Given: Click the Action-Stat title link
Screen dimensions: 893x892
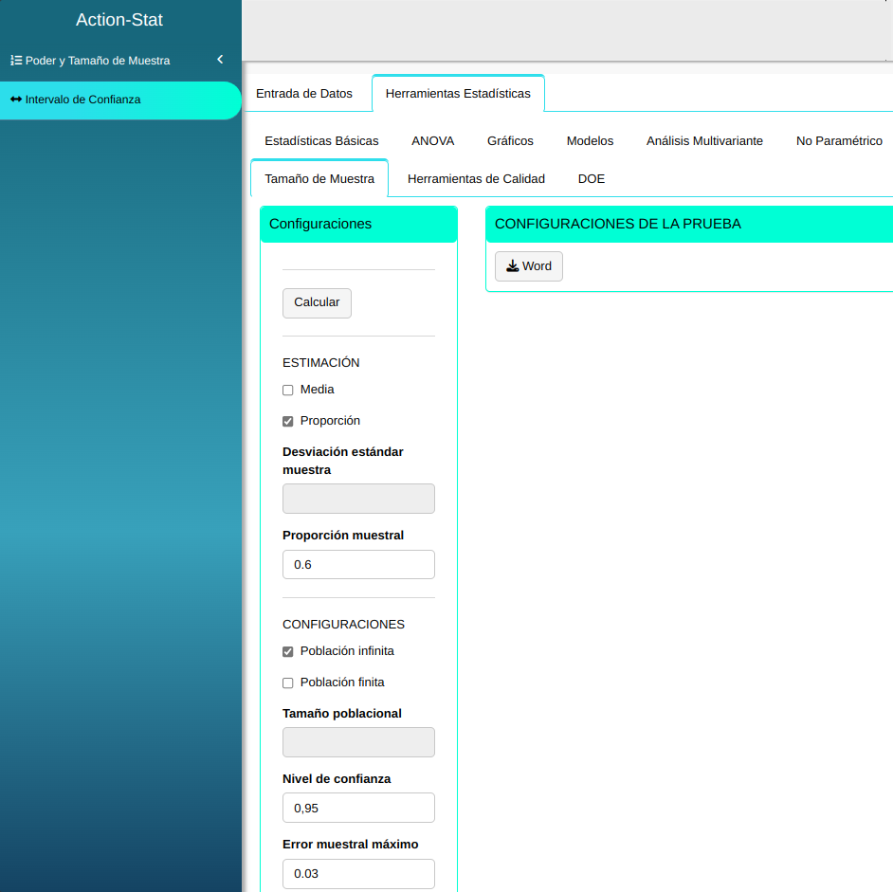Looking at the screenshot, I should point(119,20).
